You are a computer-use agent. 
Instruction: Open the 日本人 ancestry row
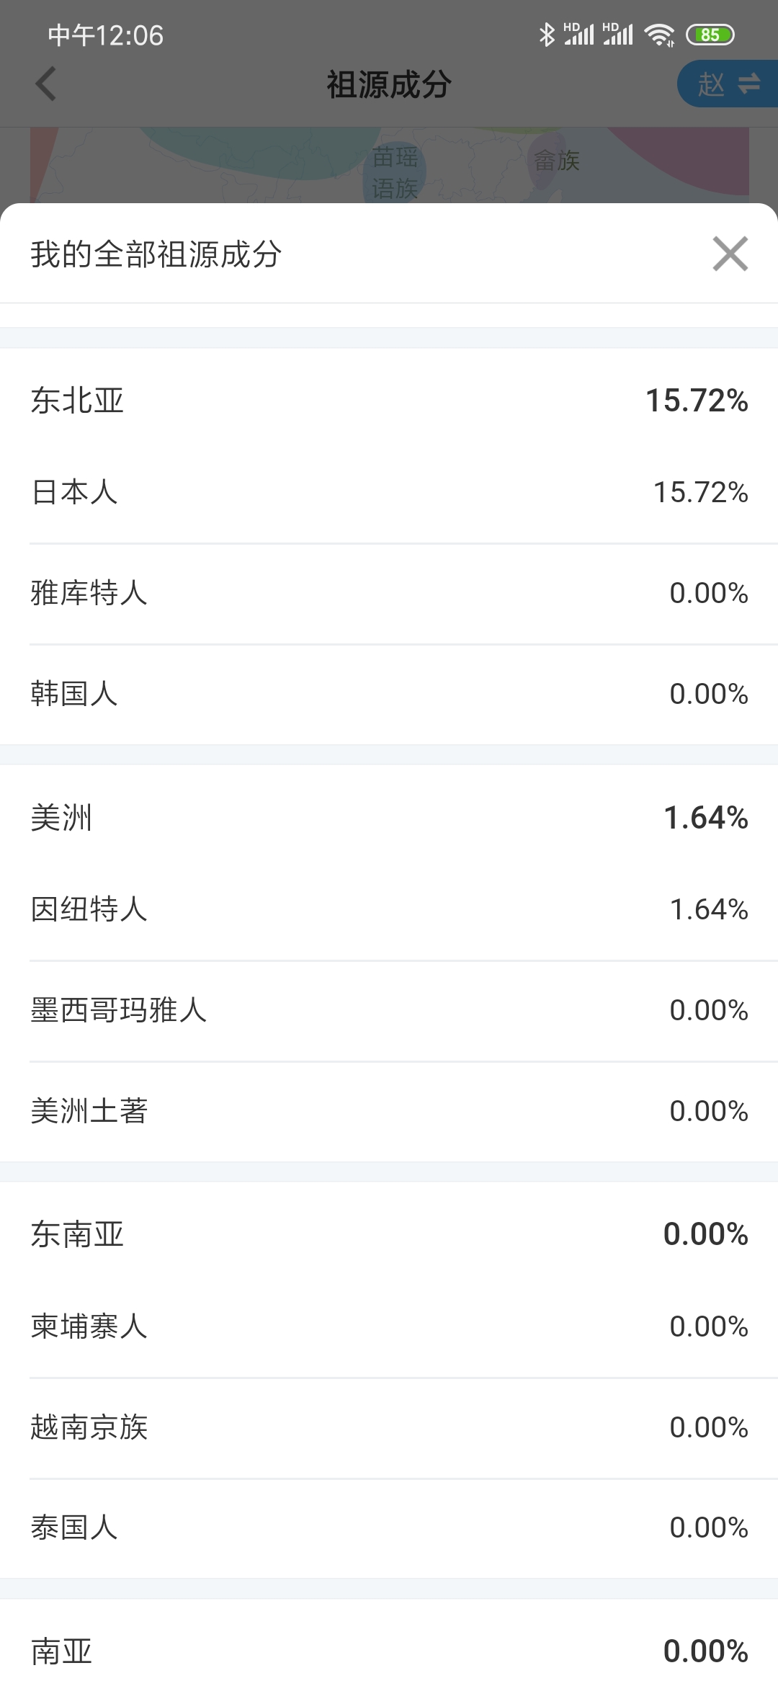[389, 493]
